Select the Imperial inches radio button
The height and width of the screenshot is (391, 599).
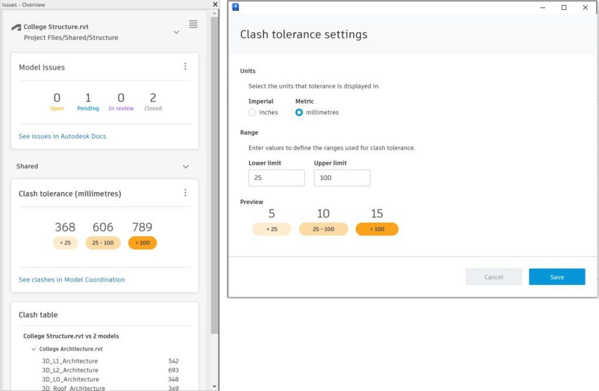tap(252, 112)
